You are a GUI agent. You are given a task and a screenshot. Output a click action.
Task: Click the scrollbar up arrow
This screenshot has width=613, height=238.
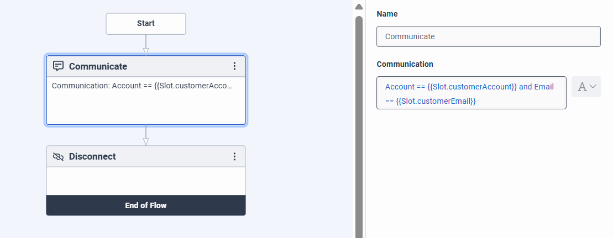click(359, 7)
